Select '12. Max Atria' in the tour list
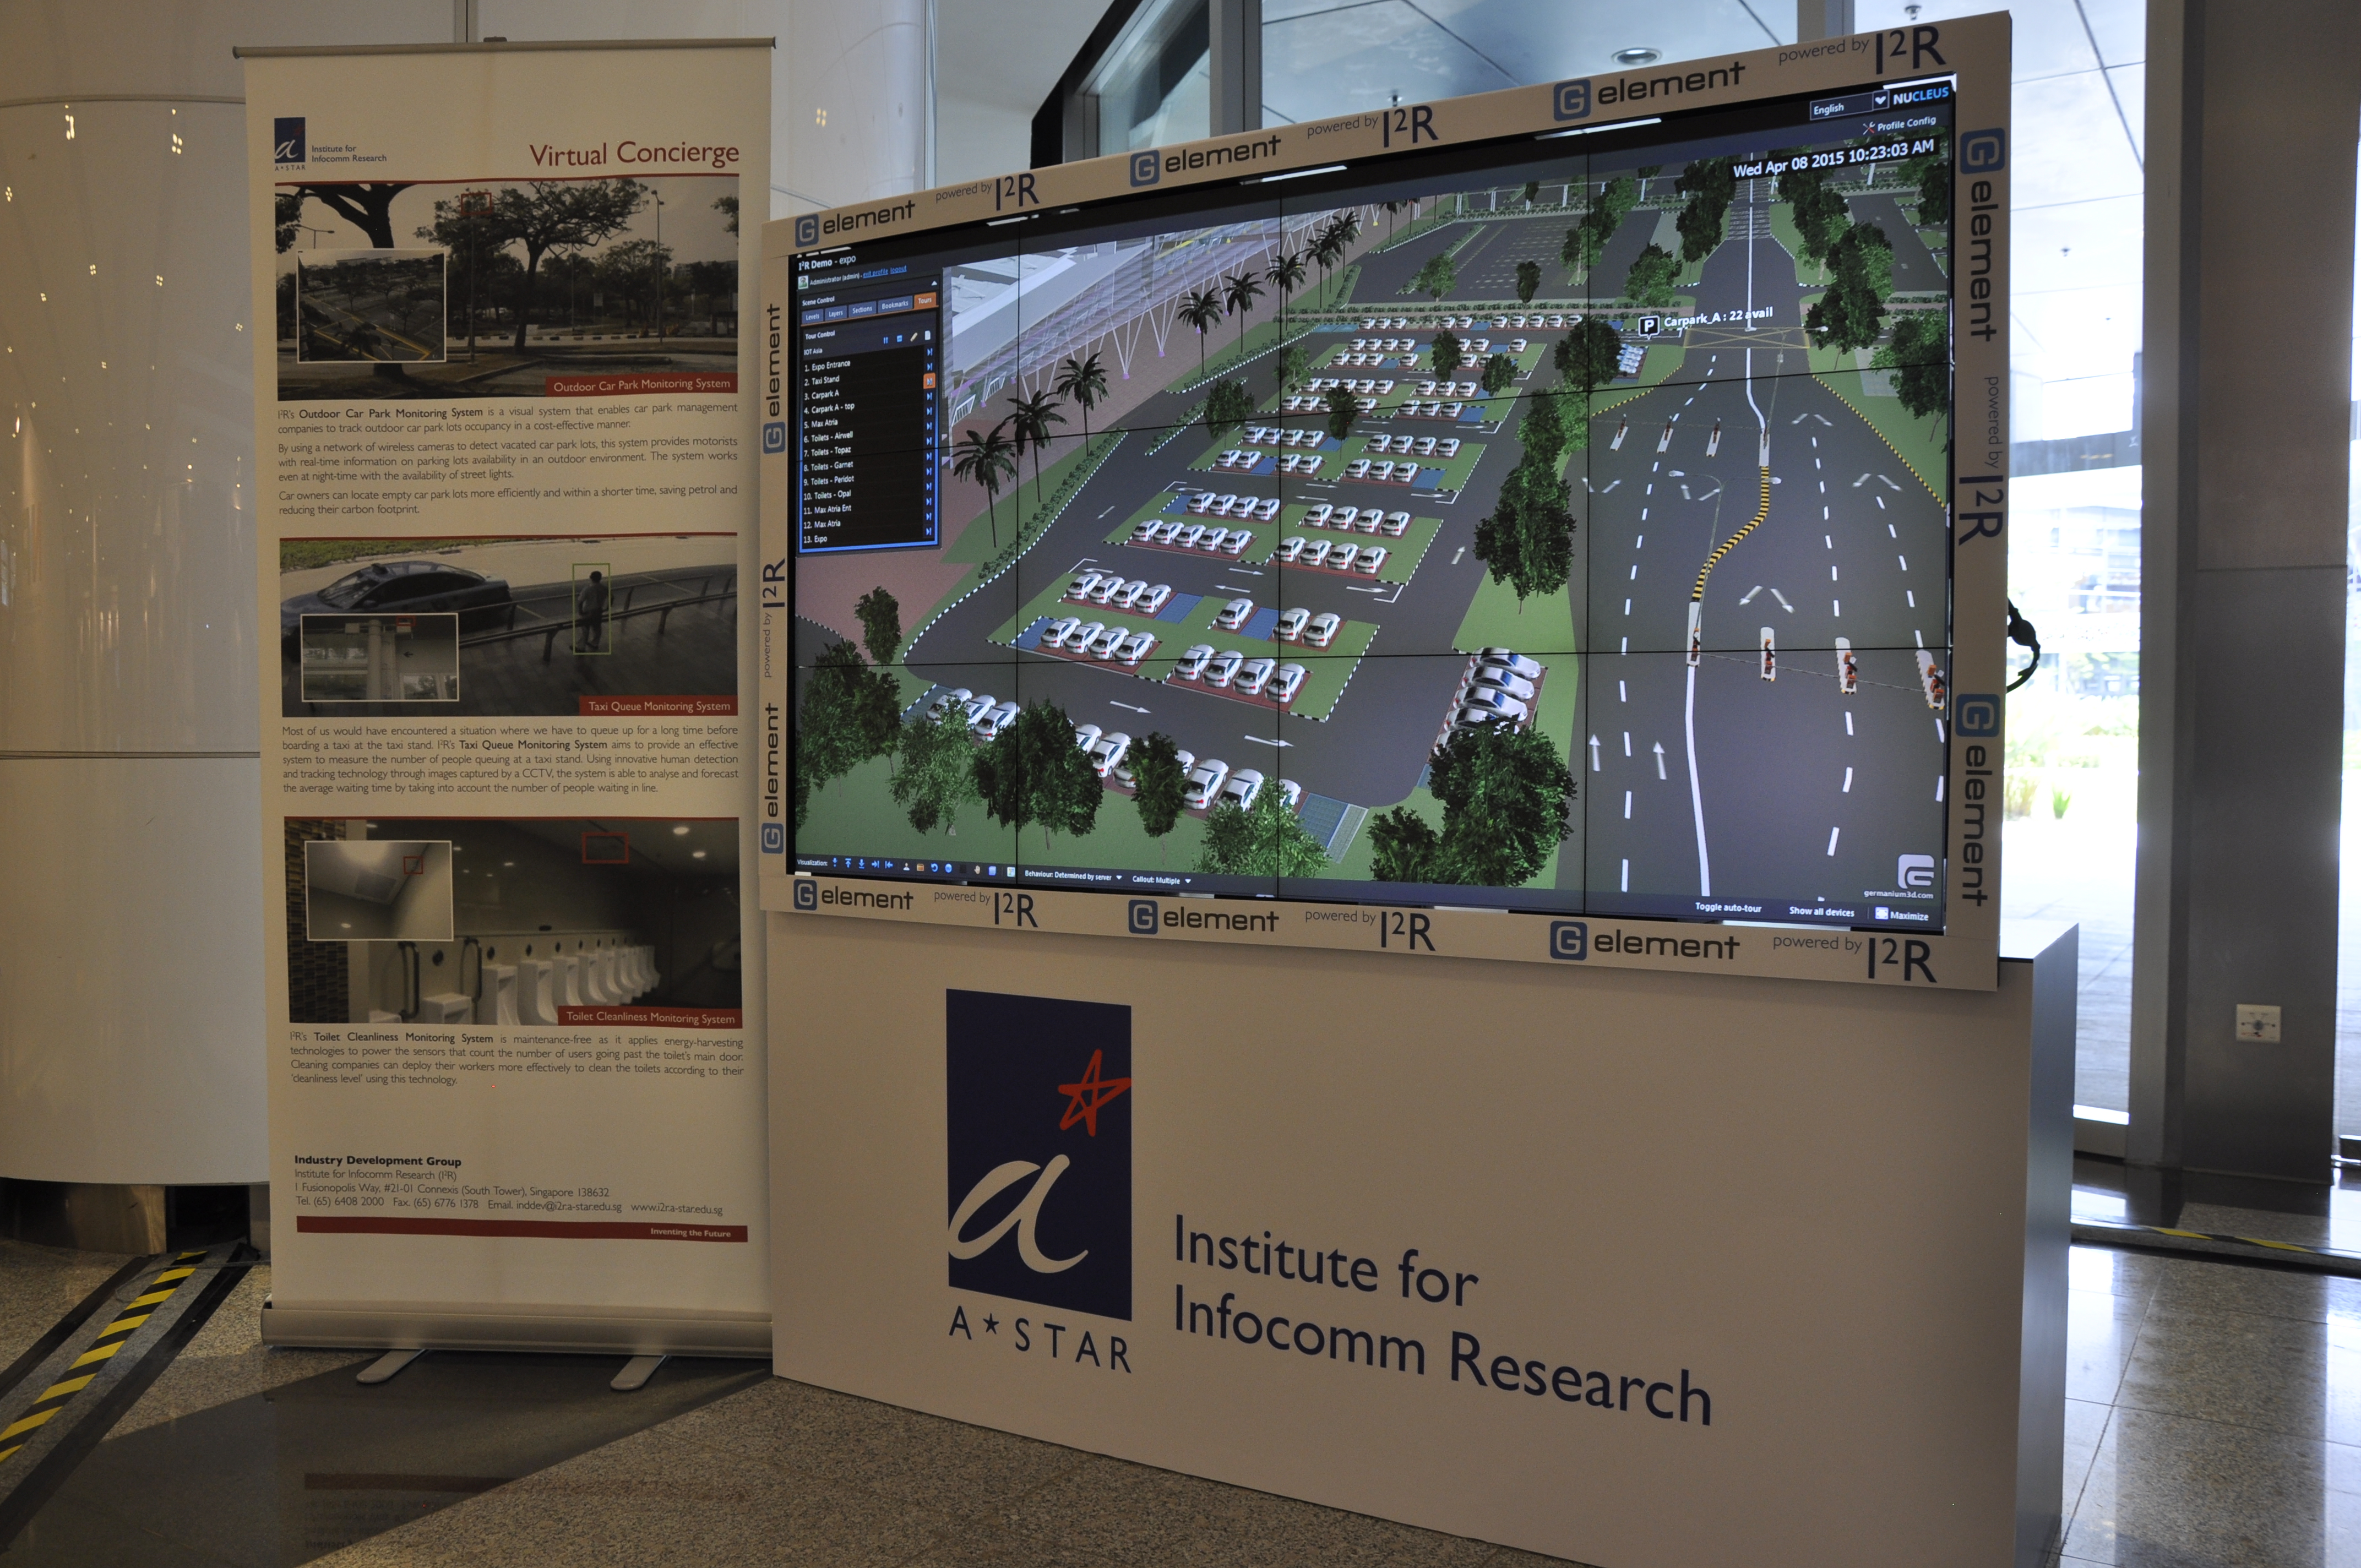The image size is (2361, 1568). (x=823, y=524)
